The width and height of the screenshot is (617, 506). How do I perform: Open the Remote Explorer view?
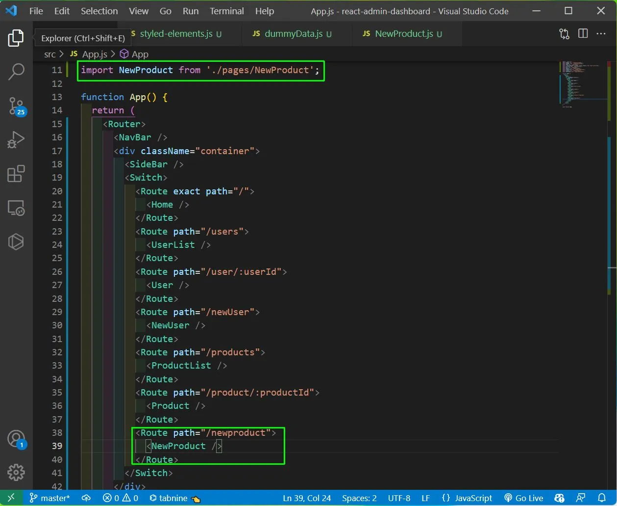click(x=16, y=208)
